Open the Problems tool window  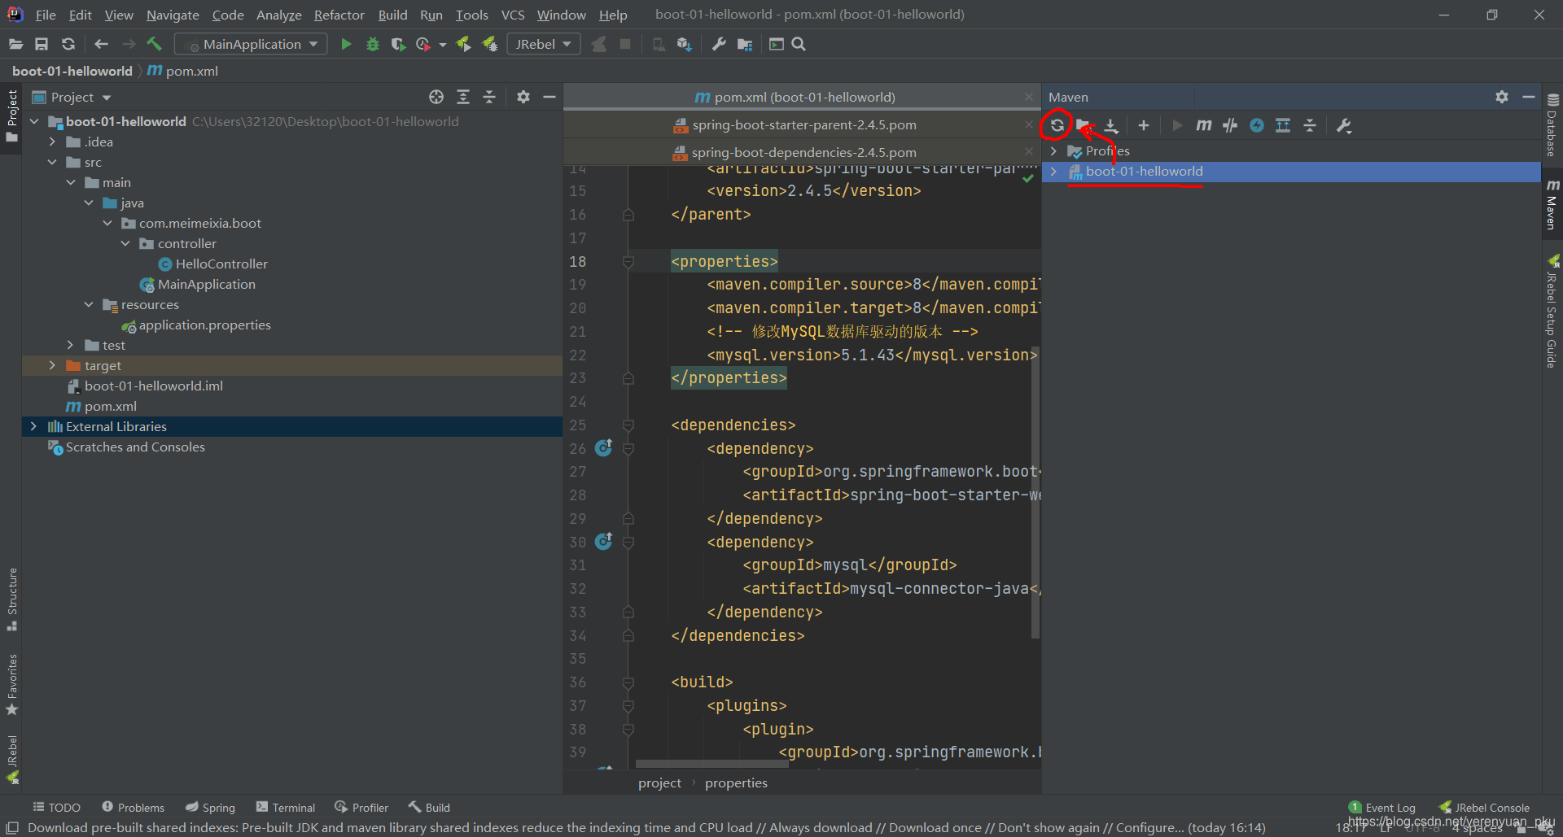pyautogui.click(x=133, y=807)
